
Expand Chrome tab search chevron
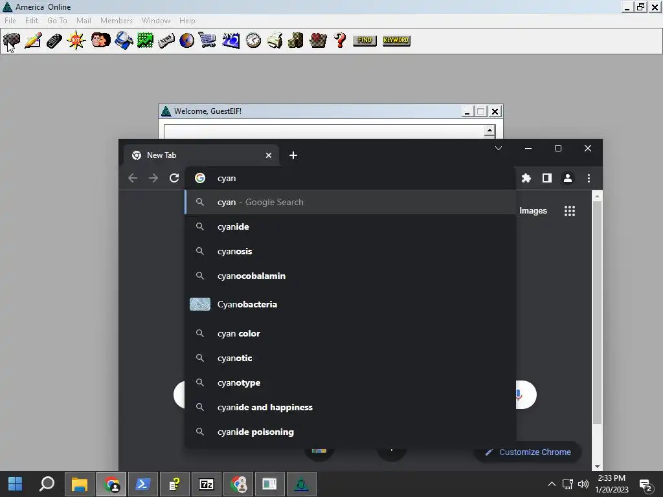499,148
